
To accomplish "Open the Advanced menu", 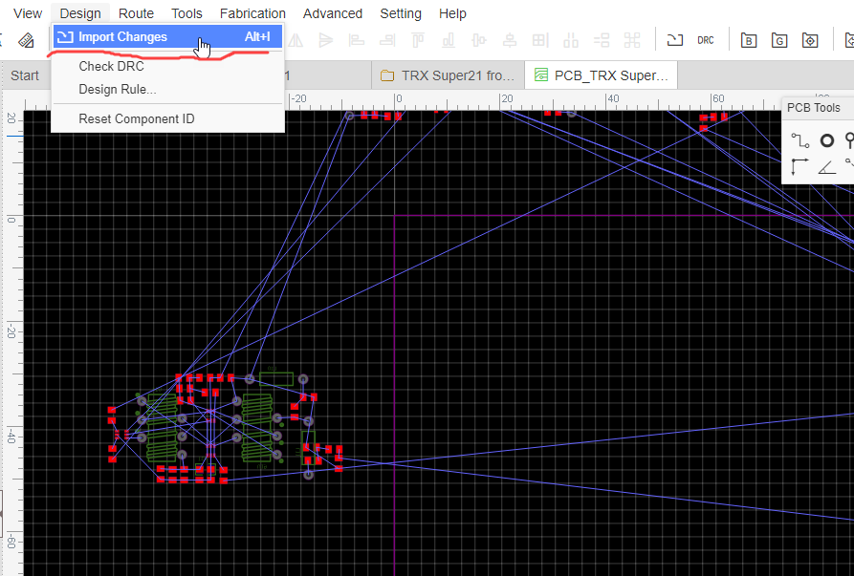I will coord(332,13).
